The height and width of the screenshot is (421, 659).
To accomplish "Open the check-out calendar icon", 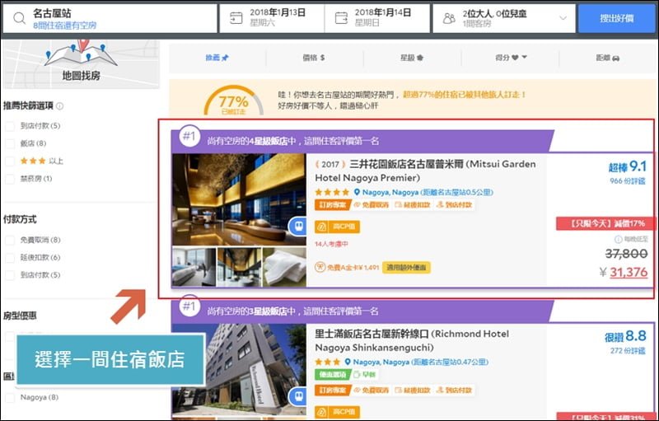I will tap(341, 18).
